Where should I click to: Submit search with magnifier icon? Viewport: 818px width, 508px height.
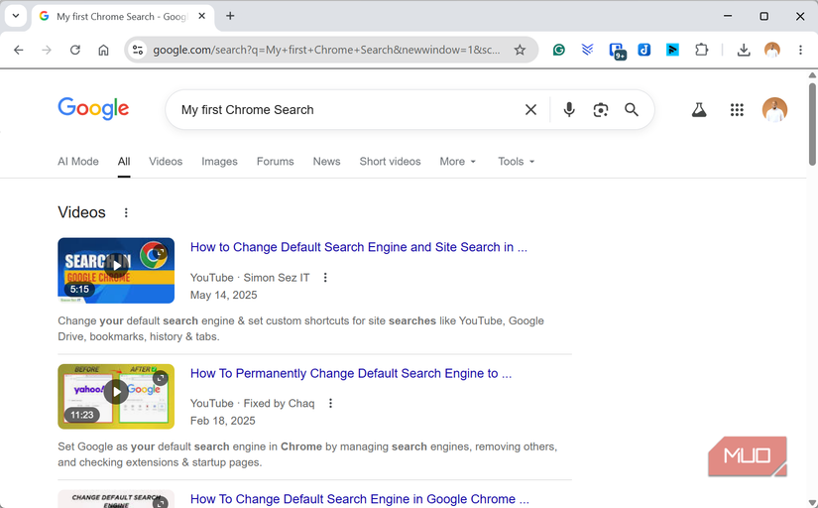[632, 110]
